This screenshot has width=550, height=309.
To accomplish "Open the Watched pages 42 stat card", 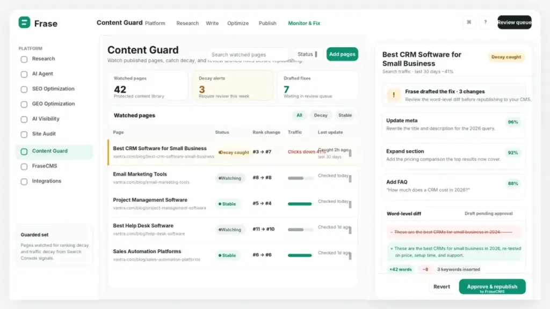I will [148, 86].
